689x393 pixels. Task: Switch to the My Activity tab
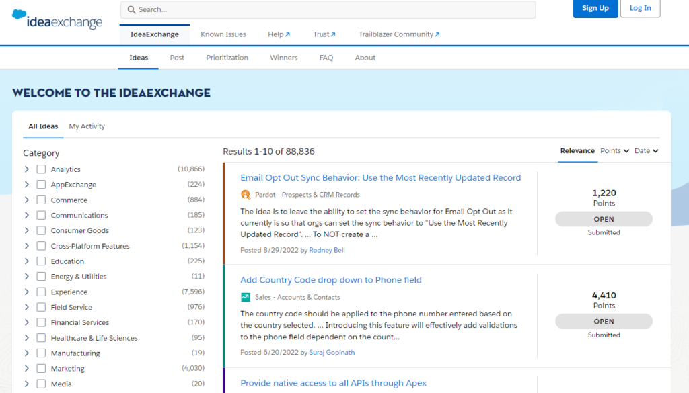click(x=87, y=126)
